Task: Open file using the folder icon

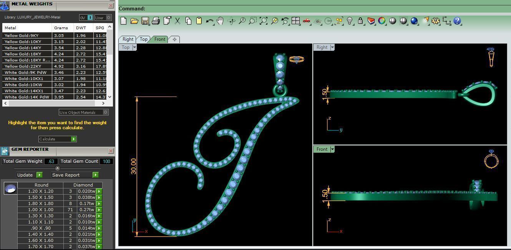Action: point(134,21)
